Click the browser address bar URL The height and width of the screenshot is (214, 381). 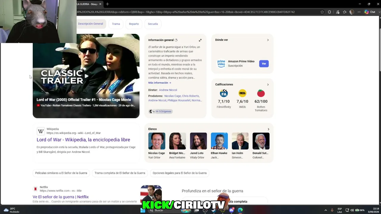tap(186, 12)
